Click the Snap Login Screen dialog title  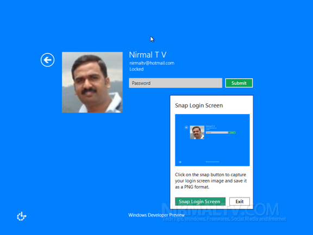pyautogui.click(x=199, y=106)
